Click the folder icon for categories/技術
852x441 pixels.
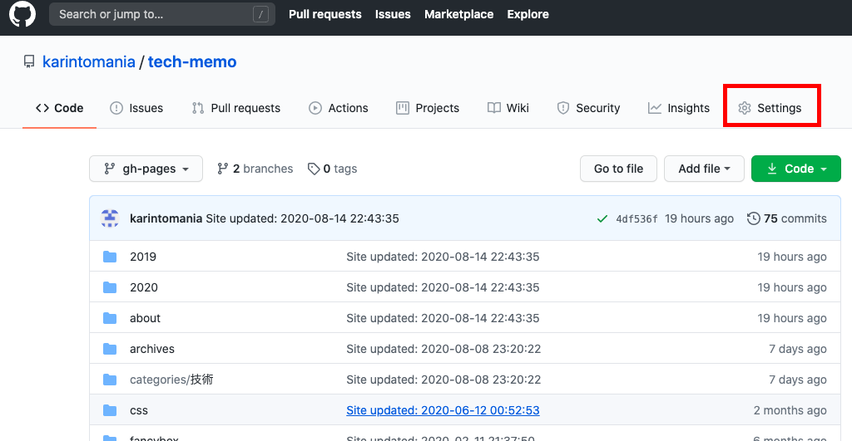click(110, 380)
